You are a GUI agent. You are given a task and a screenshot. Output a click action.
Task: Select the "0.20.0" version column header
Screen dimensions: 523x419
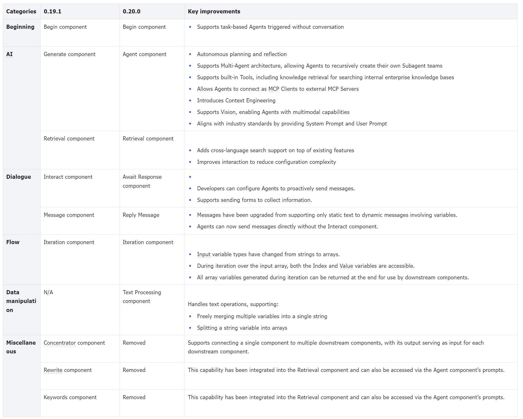click(131, 11)
